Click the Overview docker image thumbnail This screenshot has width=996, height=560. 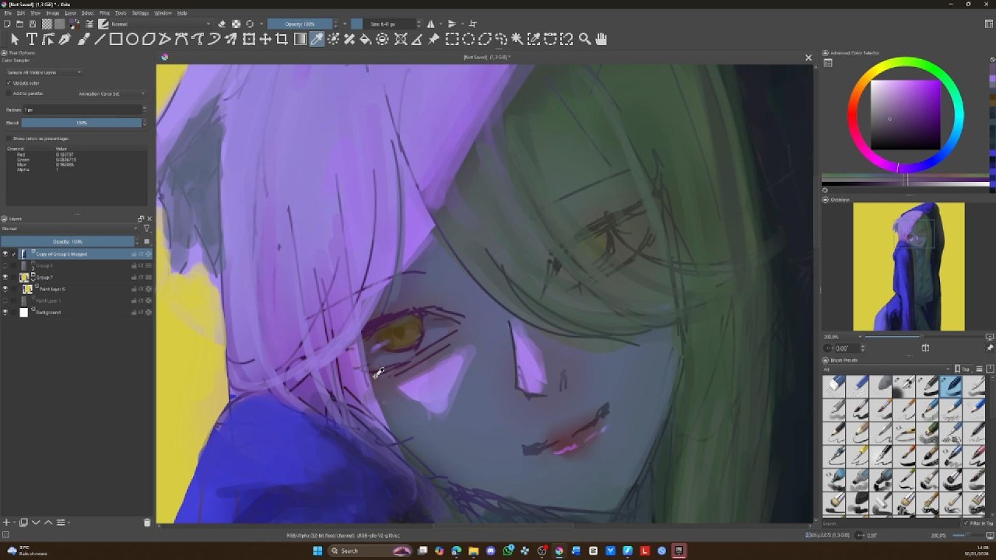[908, 267]
